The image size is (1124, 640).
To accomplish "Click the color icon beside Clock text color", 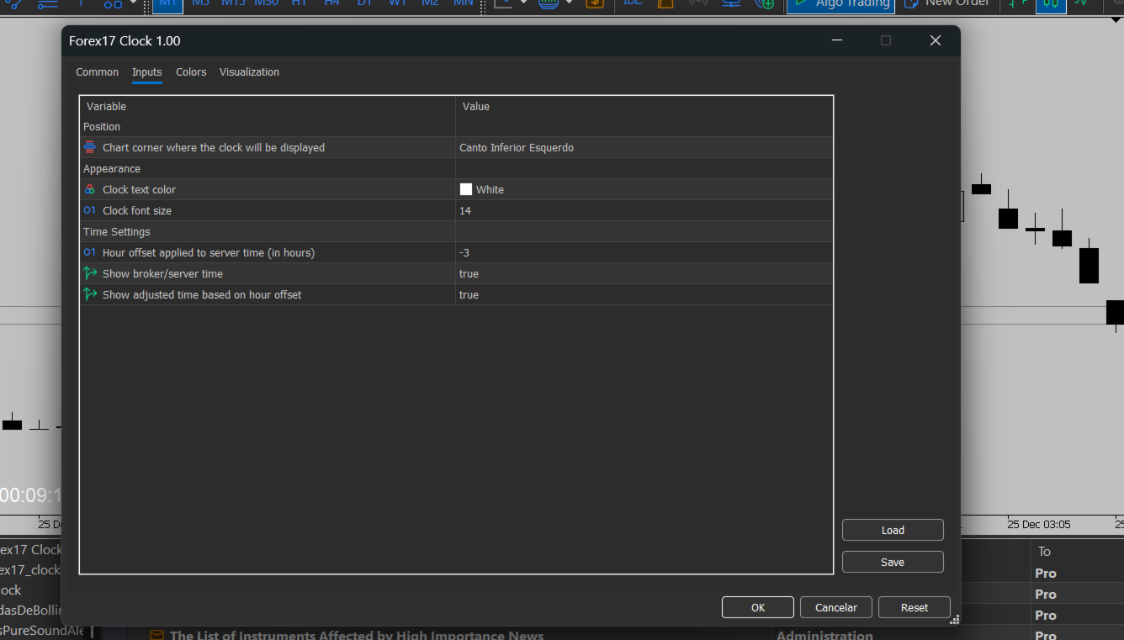I will (90, 189).
